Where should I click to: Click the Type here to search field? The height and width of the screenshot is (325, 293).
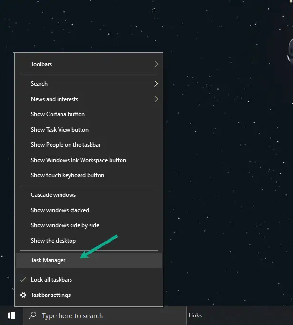(x=105, y=315)
